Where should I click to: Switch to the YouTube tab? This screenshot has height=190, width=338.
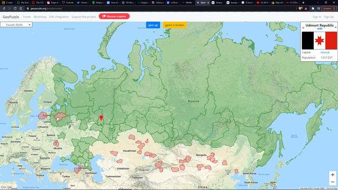262,3
